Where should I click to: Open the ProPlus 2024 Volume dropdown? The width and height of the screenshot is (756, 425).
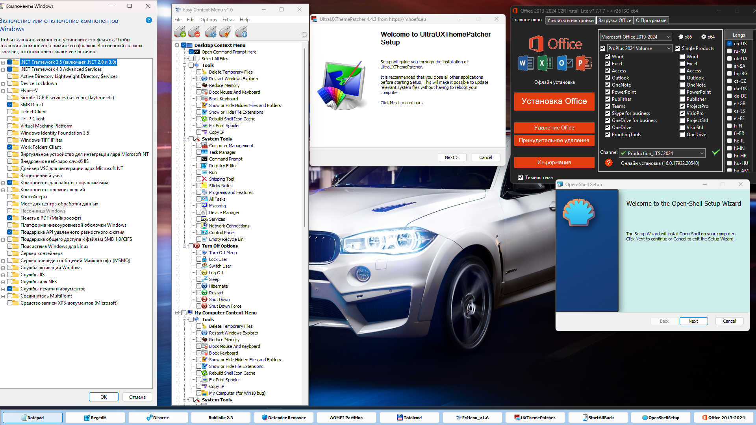(x=639, y=48)
